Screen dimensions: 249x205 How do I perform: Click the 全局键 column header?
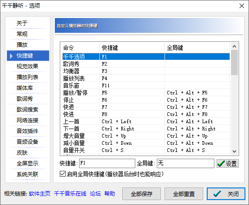(x=197, y=48)
